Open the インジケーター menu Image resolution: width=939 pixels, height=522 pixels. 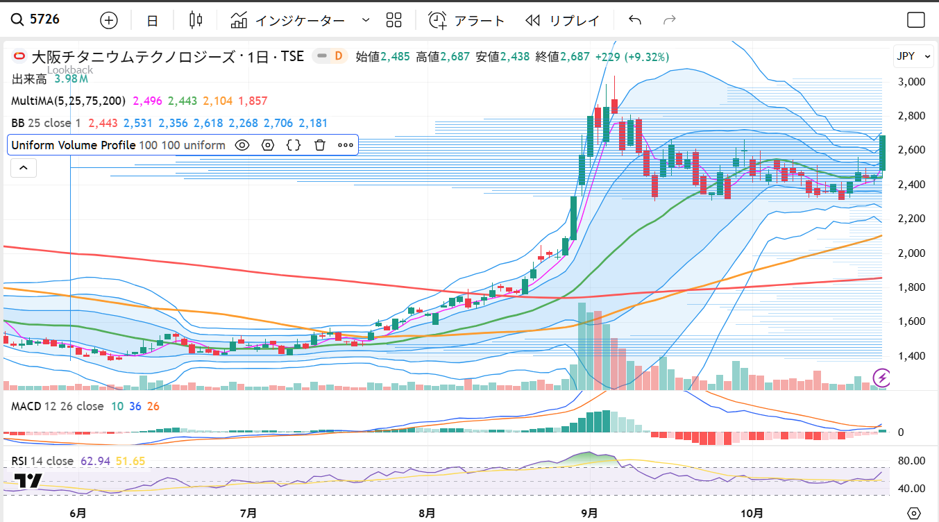pos(288,20)
